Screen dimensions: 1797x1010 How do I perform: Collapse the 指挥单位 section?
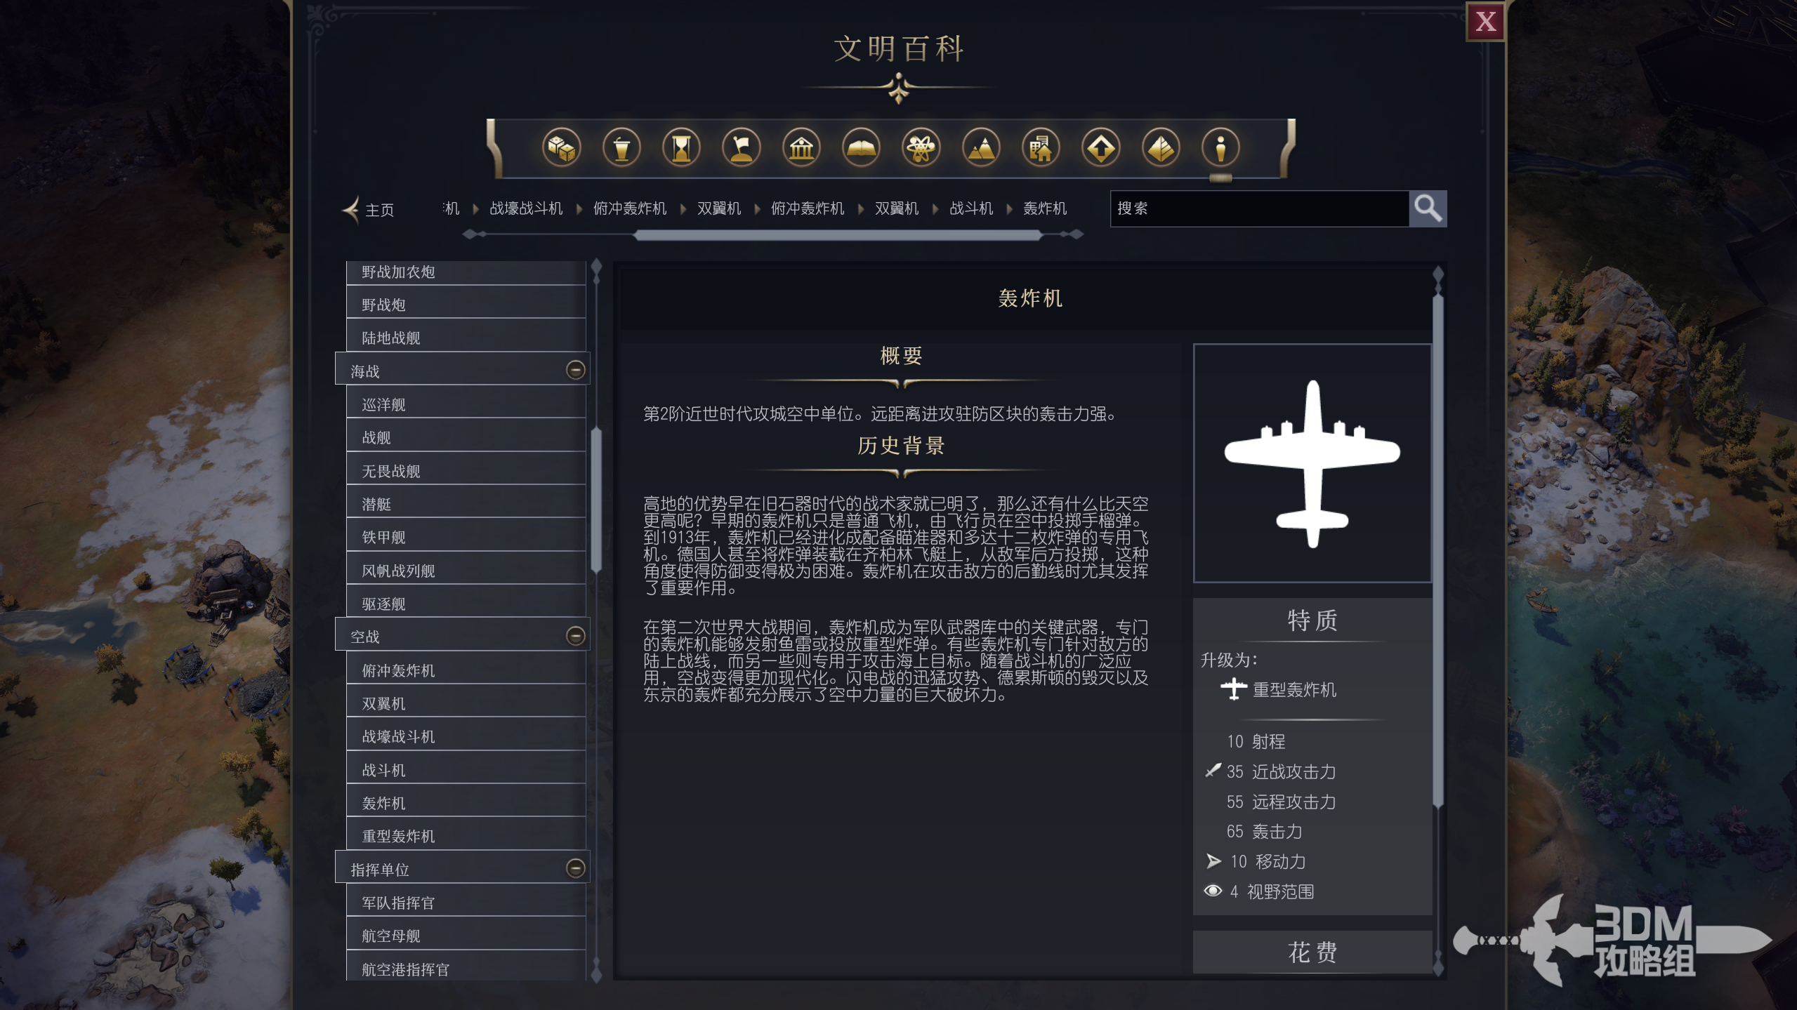click(x=576, y=867)
